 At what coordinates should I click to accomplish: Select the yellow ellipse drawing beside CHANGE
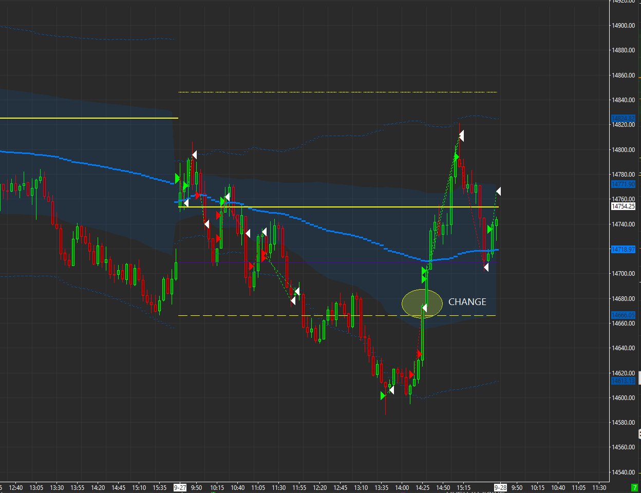coord(422,304)
